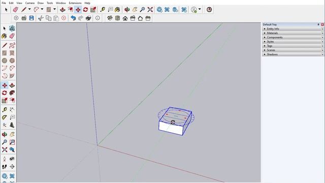Activate the Zoom Window tool
This screenshot has width=325, height=183.
point(12,142)
